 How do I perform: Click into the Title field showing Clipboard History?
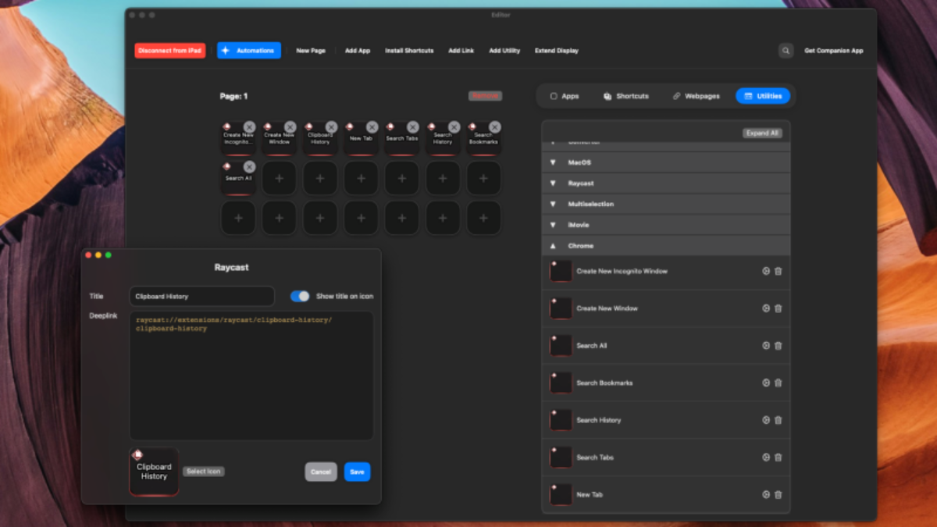click(x=201, y=297)
